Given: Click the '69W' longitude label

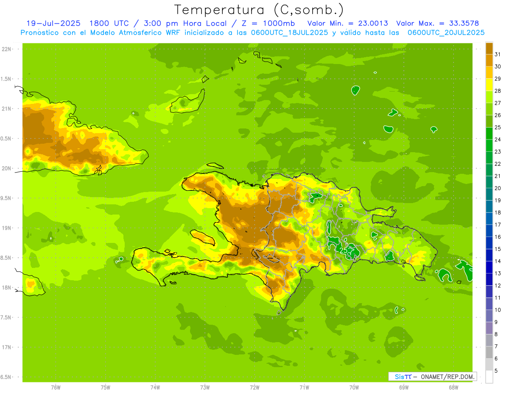Looking at the screenshot, I should (404, 387).
